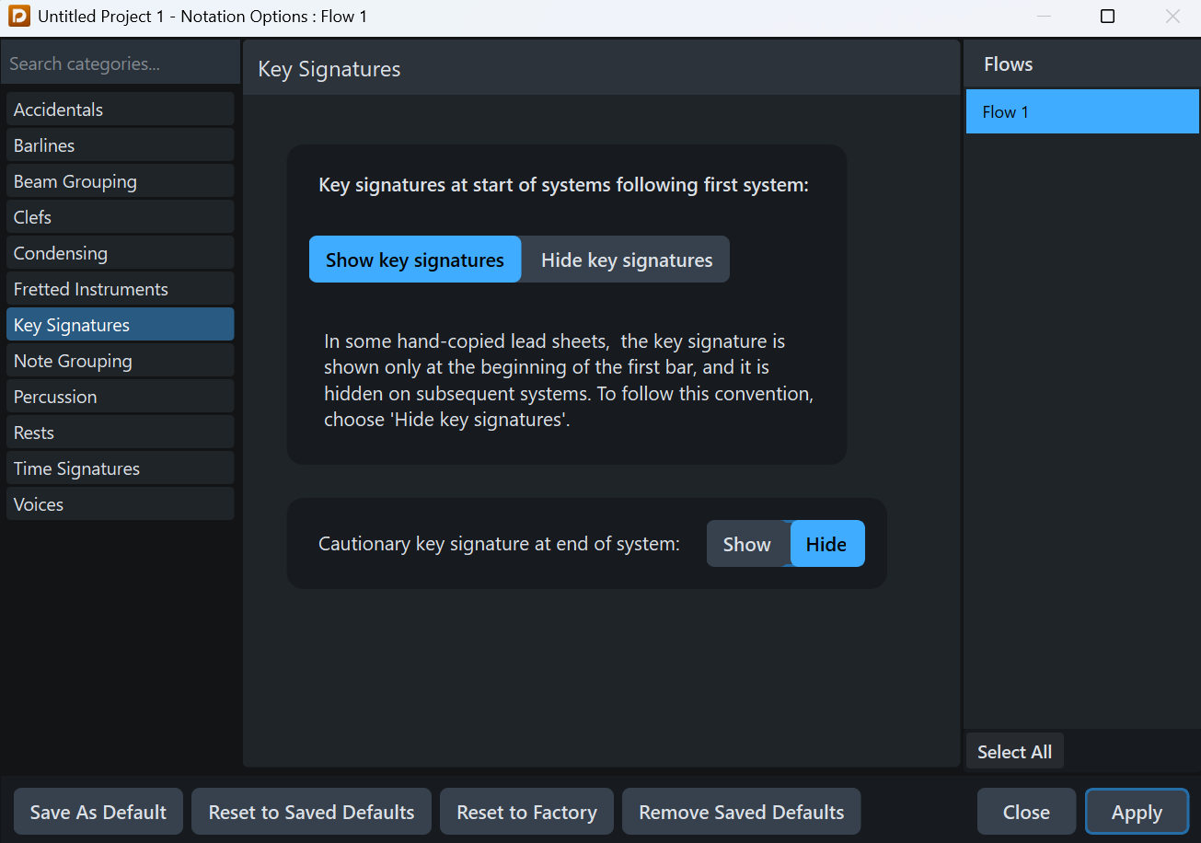Screen dimensions: 1201x843
Task: Choose 'Hide key signatures' option
Action: point(626,260)
